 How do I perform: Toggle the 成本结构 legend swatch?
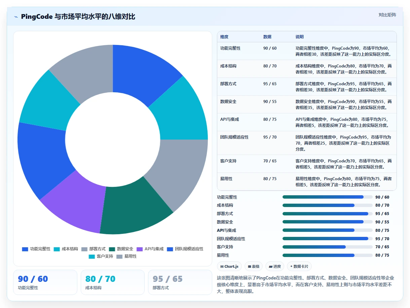point(57,249)
